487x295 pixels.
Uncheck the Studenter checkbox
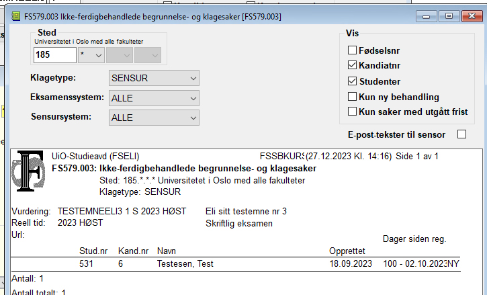coord(352,81)
